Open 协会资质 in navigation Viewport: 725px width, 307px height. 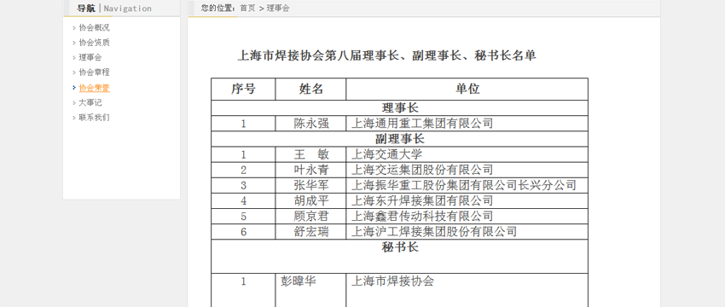click(x=94, y=43)
